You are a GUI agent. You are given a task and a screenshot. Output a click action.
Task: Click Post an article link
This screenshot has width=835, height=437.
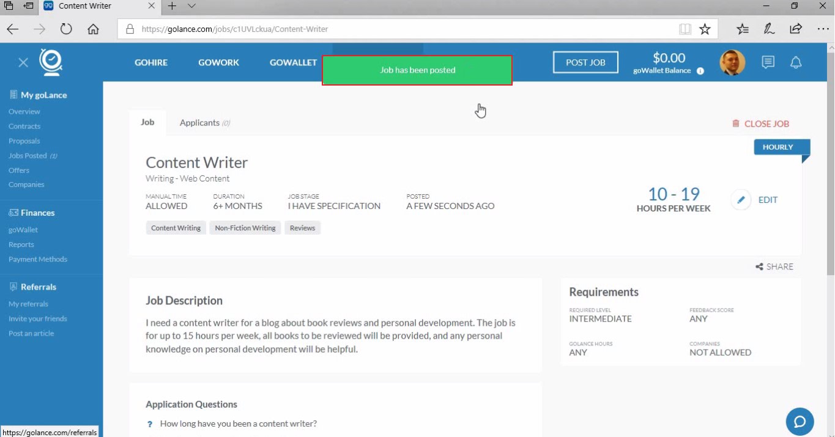[x=31, y=333]
